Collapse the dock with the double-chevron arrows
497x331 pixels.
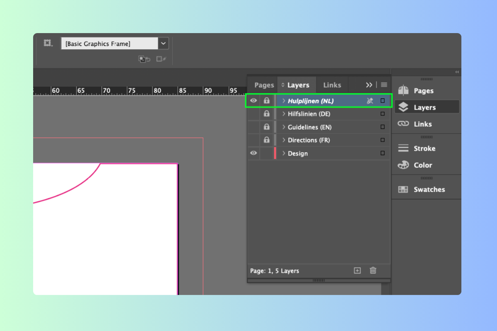457,72
